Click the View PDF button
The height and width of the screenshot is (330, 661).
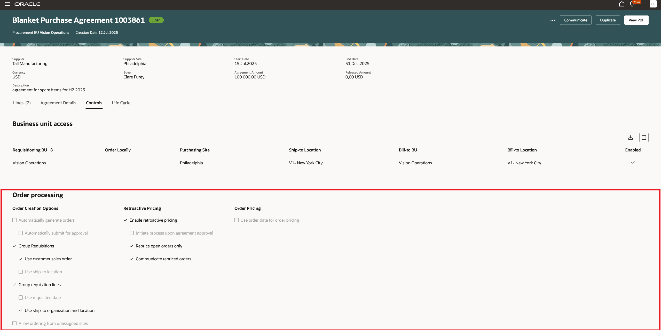pyautogui.click(x=636, y=20)
